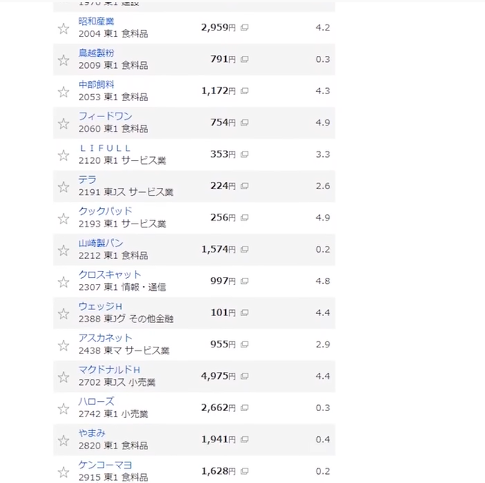Open the フィードワン stock page
485x483 pixels.
105,116
